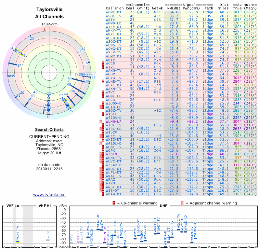Click the red C icon next to WUNE-TV
Image resolution: width=260 pixels, height=250 pixels.
(x=103, y=82)
